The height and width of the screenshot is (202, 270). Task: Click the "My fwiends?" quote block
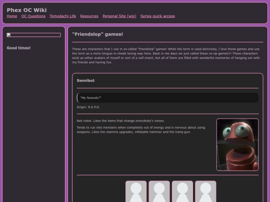(x=167, y=98)
